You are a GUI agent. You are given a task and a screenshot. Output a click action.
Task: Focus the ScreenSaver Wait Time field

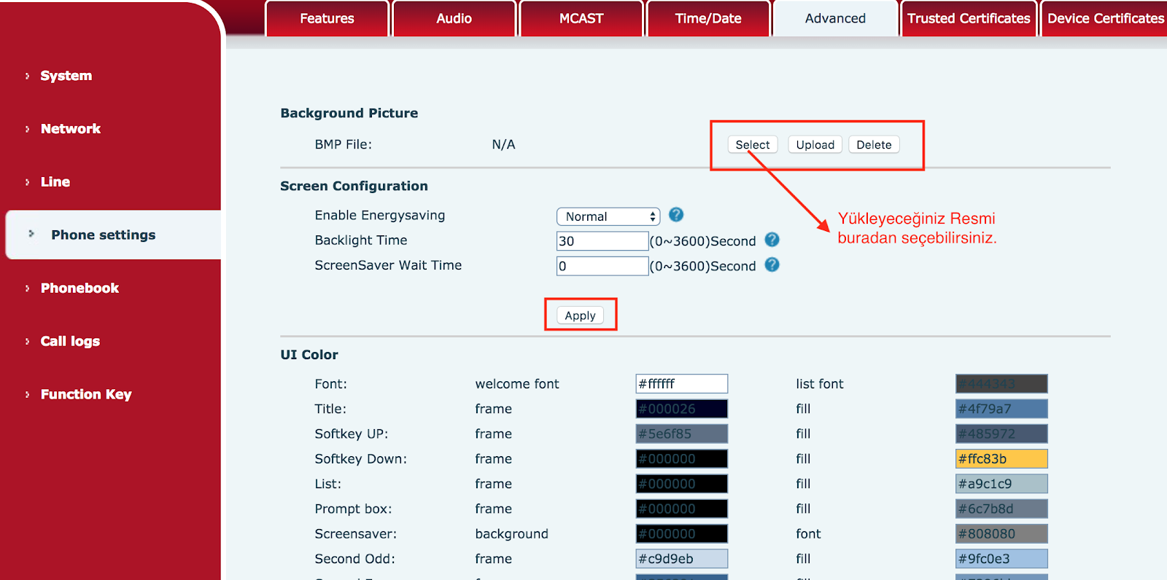click(602, 266)
